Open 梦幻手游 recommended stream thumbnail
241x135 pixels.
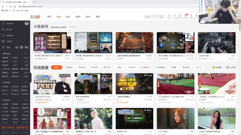(176, 43)
